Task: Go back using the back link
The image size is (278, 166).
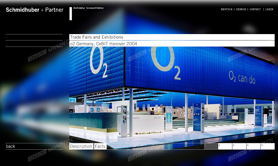Action: (x=11, y=146)
